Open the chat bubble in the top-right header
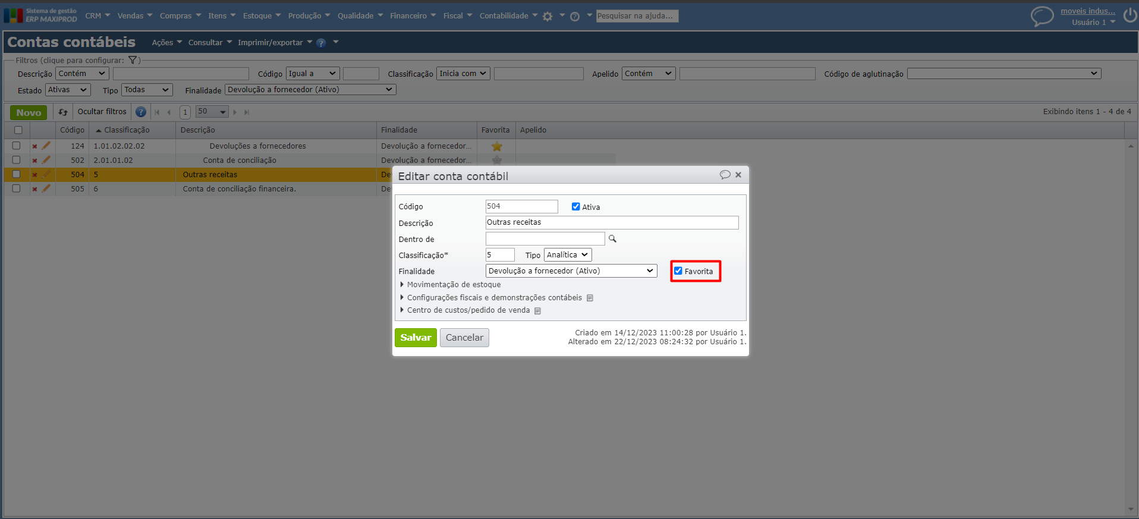 (1042, 16)
